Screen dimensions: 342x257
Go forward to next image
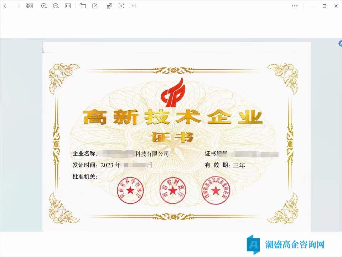(x=17, y=6)
